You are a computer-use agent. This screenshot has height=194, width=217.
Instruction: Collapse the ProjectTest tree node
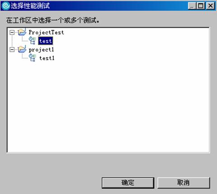pos(12,32)
